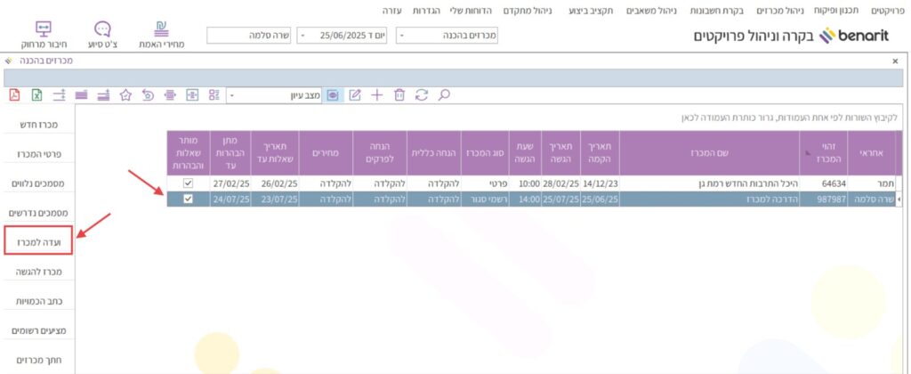This screenshot has height=374, width=911.
Task: Export table to Excel icon
Action: (x=36, y=94)
